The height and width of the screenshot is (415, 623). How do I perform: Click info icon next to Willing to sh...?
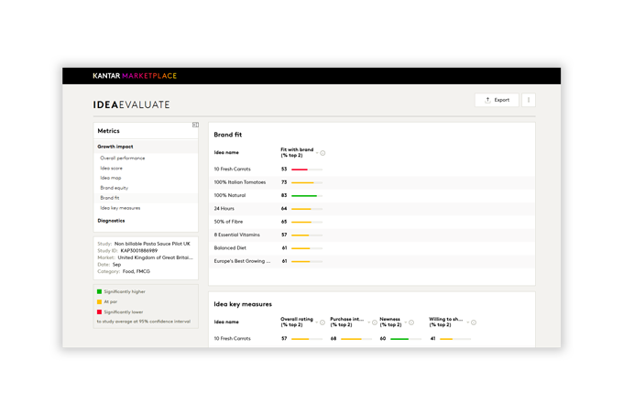click(x=474, y=322)
